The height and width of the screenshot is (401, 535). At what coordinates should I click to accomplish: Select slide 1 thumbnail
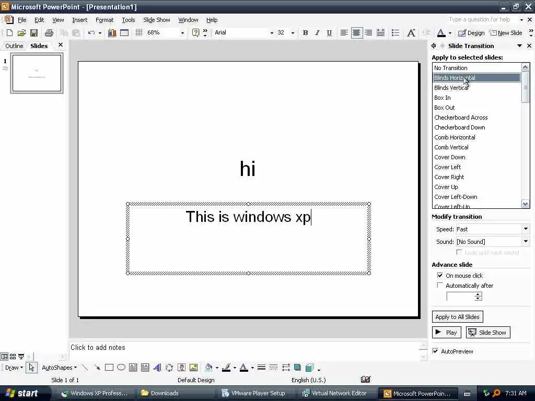tap(37, 73)
